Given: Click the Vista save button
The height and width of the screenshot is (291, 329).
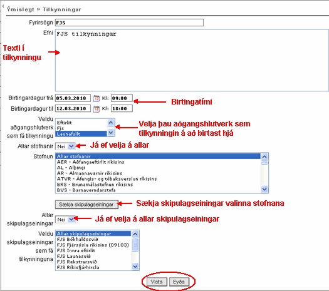Looking at the screenshot, I should coord(157,282).
